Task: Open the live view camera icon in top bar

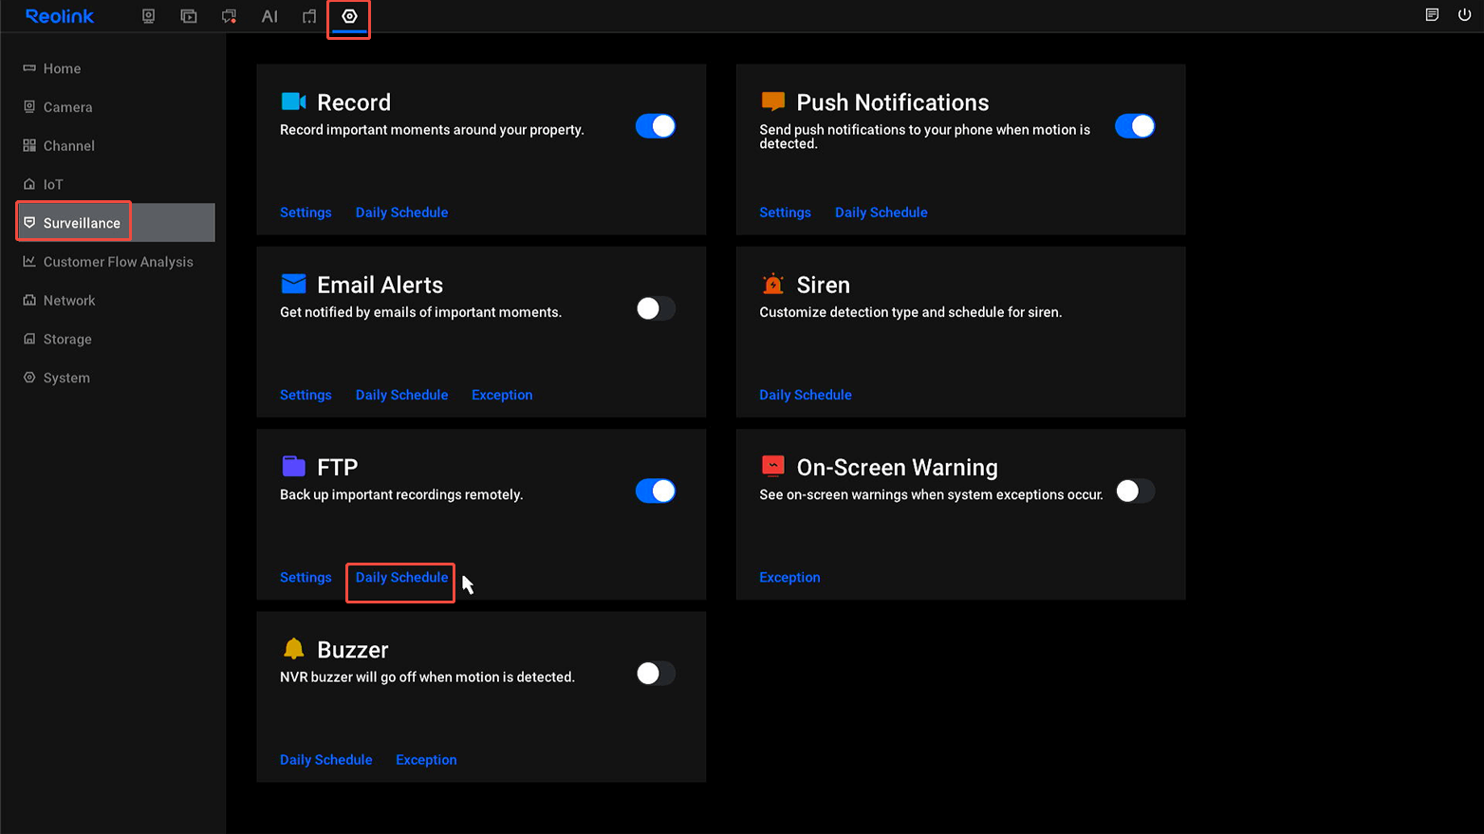Action: click(x=148, y=16)
